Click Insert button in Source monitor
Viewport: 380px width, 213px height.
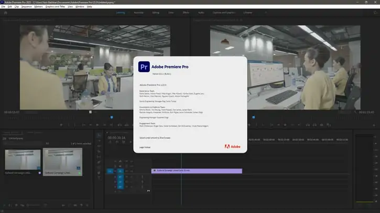[x=120, y=125]
